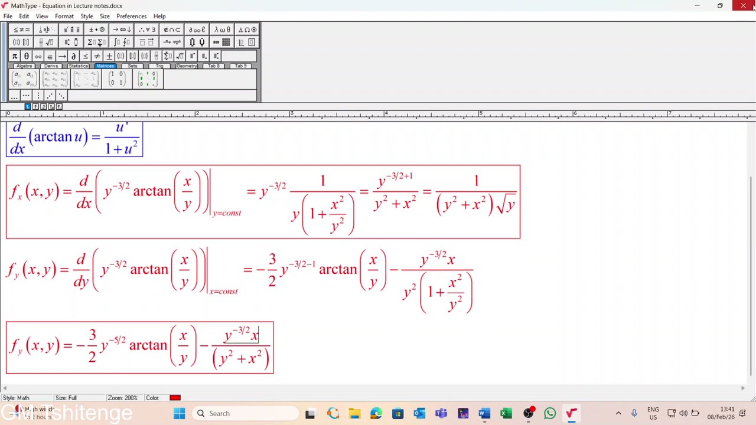Open the fence templates palette
The image size is (756, 425).
21,42
